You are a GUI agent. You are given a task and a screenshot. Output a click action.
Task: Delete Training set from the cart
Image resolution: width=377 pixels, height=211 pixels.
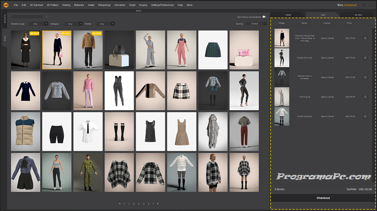[x=365, y=97]
